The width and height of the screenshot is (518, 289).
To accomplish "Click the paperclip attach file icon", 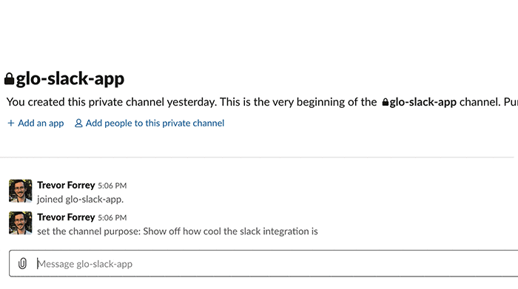I will [22, 264].
